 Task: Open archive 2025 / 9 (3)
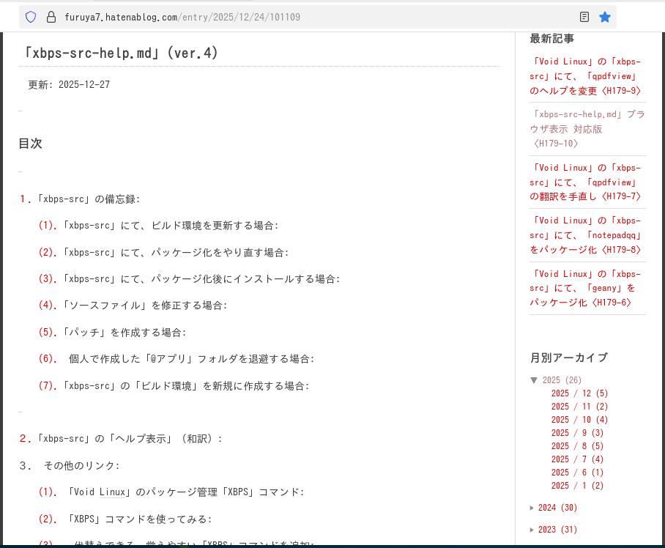(577, 433)
